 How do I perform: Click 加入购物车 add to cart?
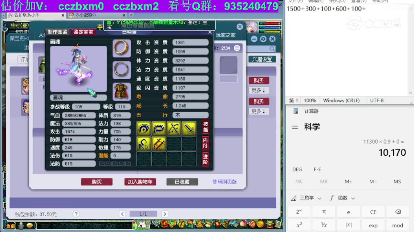coord(140,182)
